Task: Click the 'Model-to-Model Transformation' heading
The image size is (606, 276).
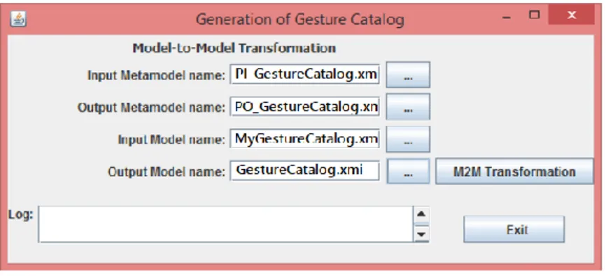Action: (x=234, y=48)
